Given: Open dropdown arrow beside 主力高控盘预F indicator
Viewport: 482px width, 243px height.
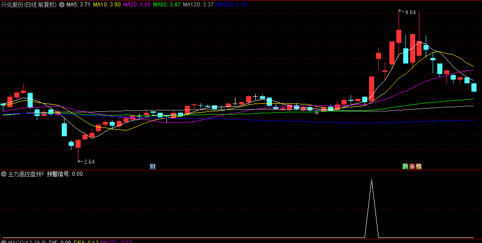Looking at the screenshot, I should 4,174.
